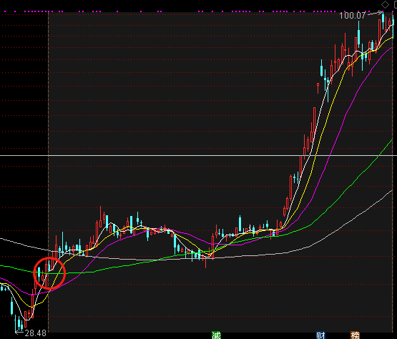Image resolution: width=397 pixels, height=339 pixels.
Task: Click the first magenta dot in top row
Action: pyautogui.click(x=5, y=11)
